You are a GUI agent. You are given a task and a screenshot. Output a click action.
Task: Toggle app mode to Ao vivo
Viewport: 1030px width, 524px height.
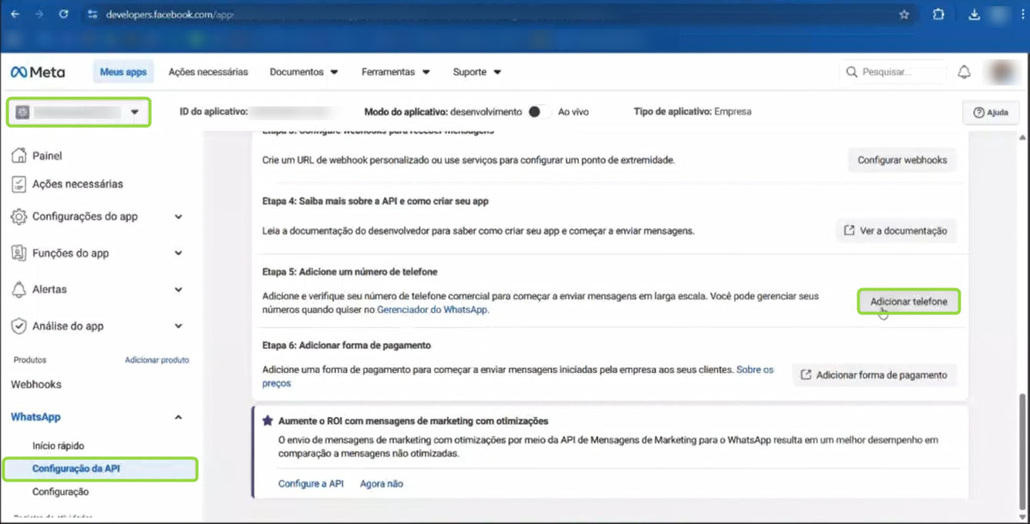[539, 112]
